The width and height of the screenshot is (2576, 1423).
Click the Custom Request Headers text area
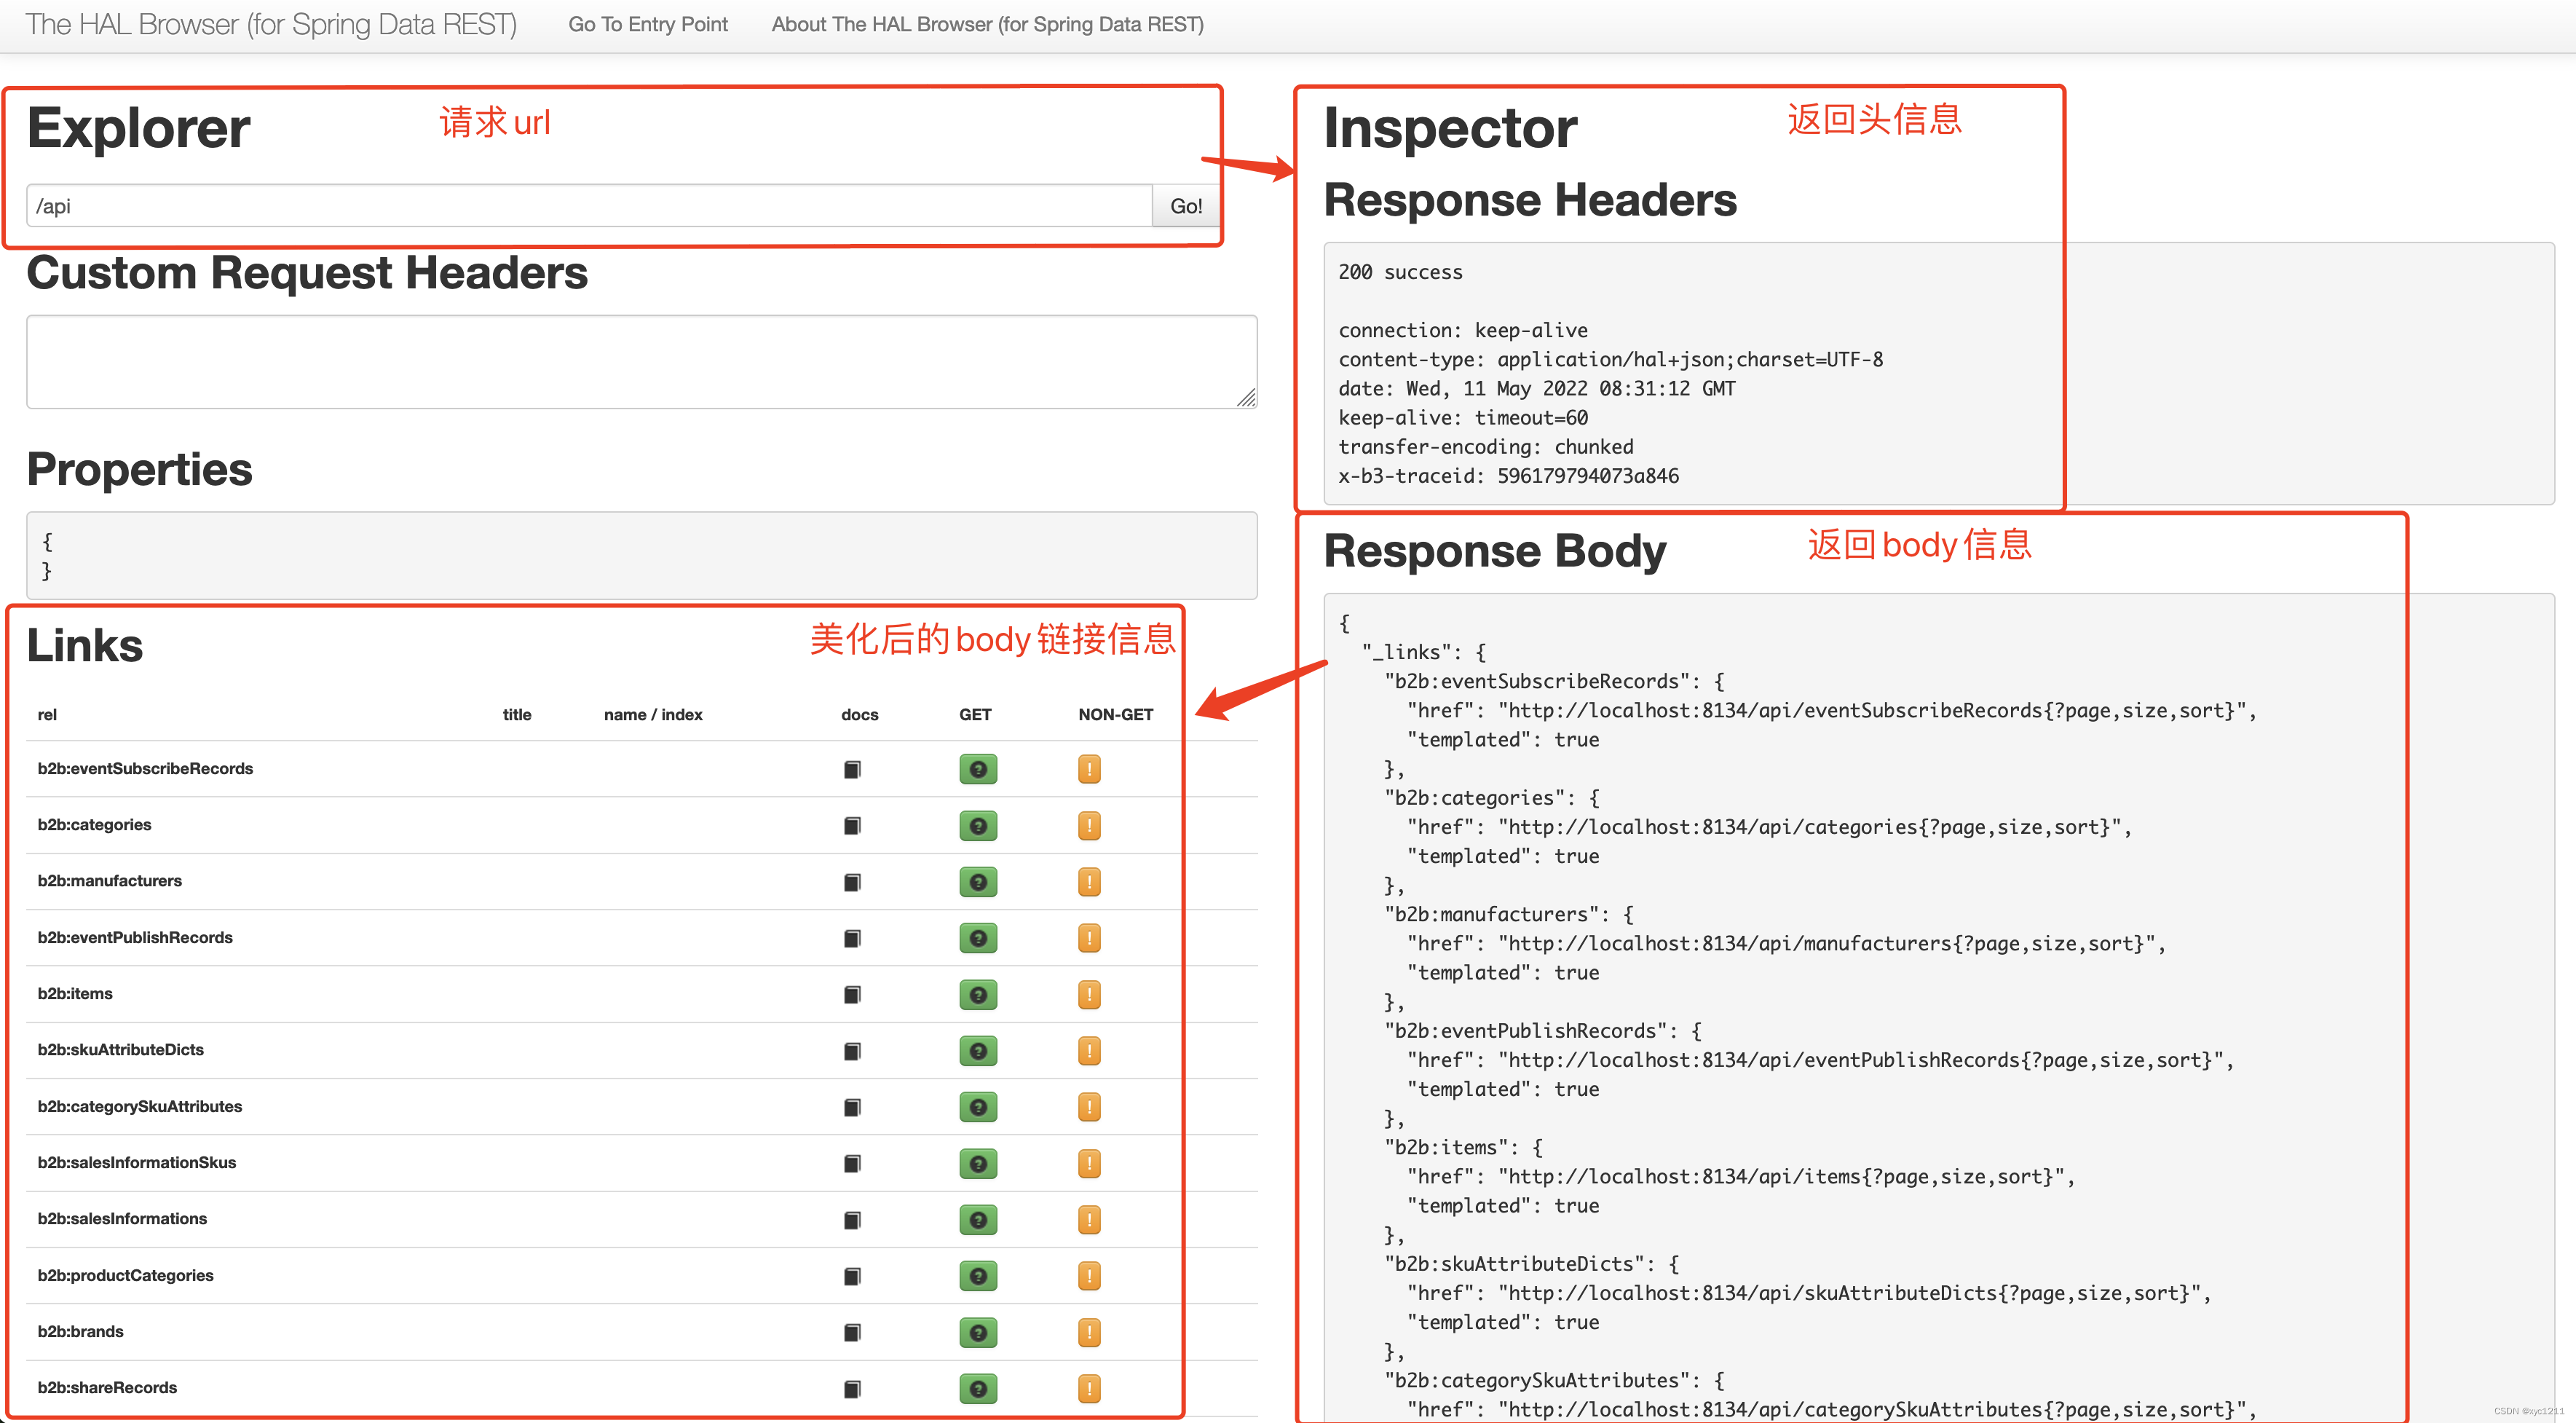[642, 362]
